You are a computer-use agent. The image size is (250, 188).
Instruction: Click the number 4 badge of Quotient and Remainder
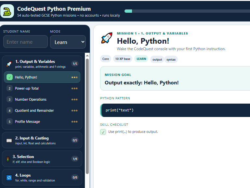point(9,110)
